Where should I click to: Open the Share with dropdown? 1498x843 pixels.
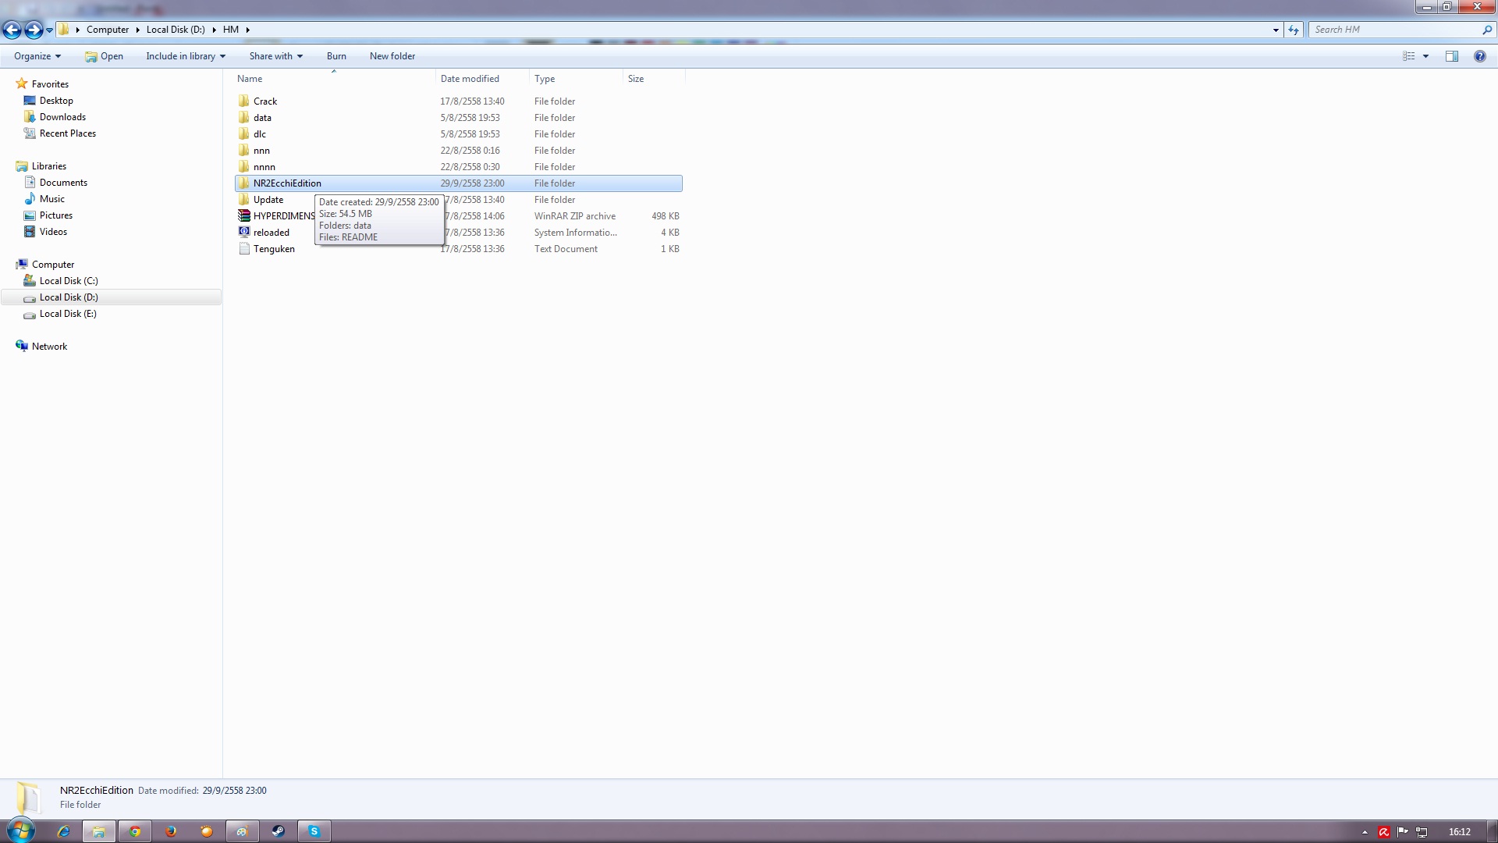(x=275, y=56)
